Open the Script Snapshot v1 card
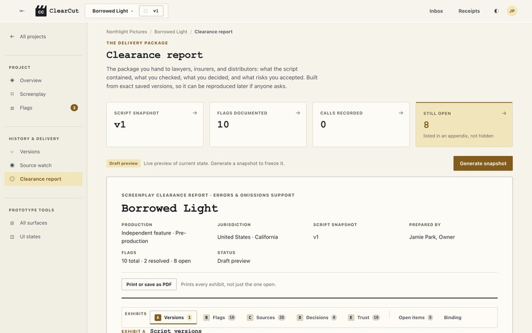532x333 pixels. [x=155, y=125]
